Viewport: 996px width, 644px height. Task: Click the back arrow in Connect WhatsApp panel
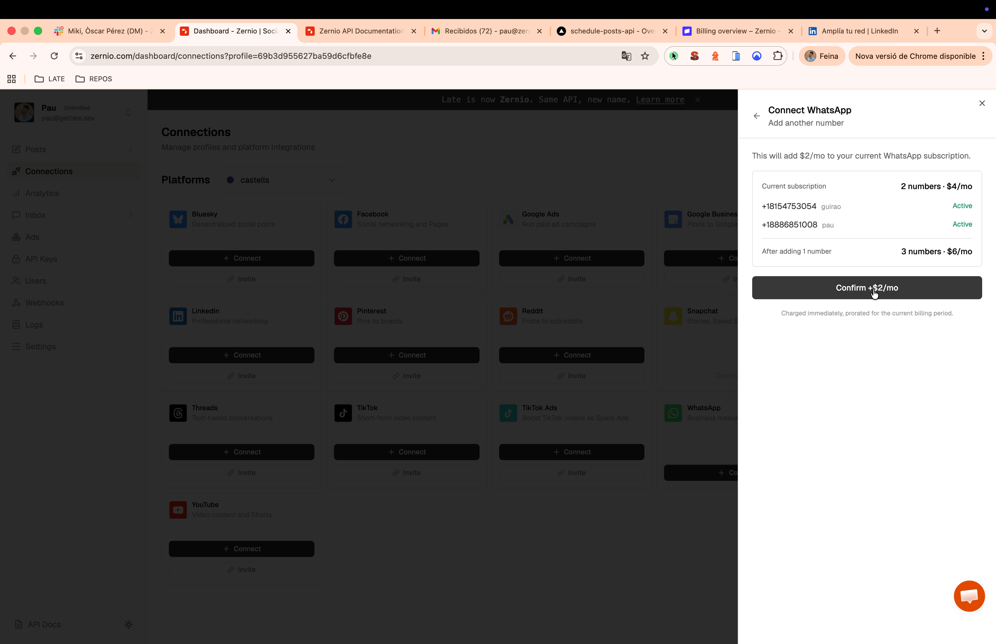click(x=757, y=116)
